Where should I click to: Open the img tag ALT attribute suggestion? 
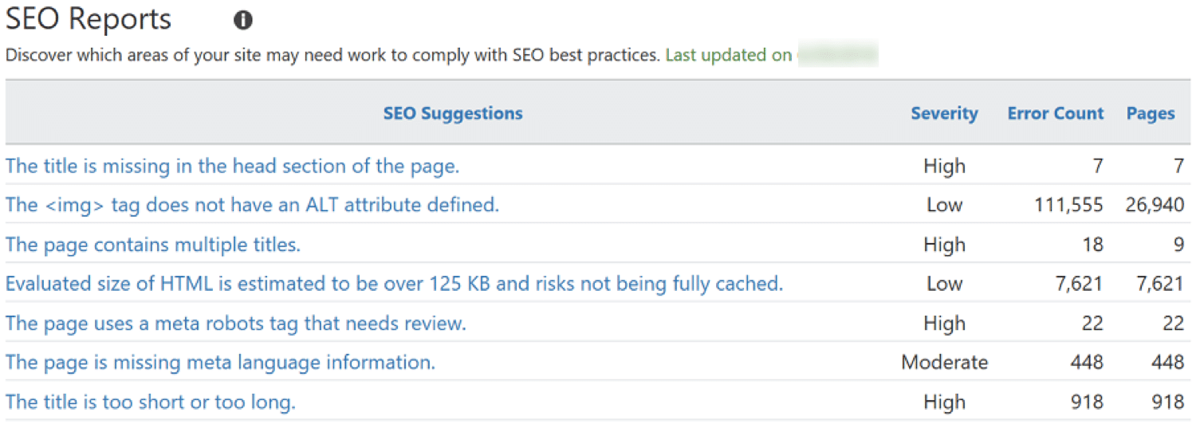click(252, 205)
